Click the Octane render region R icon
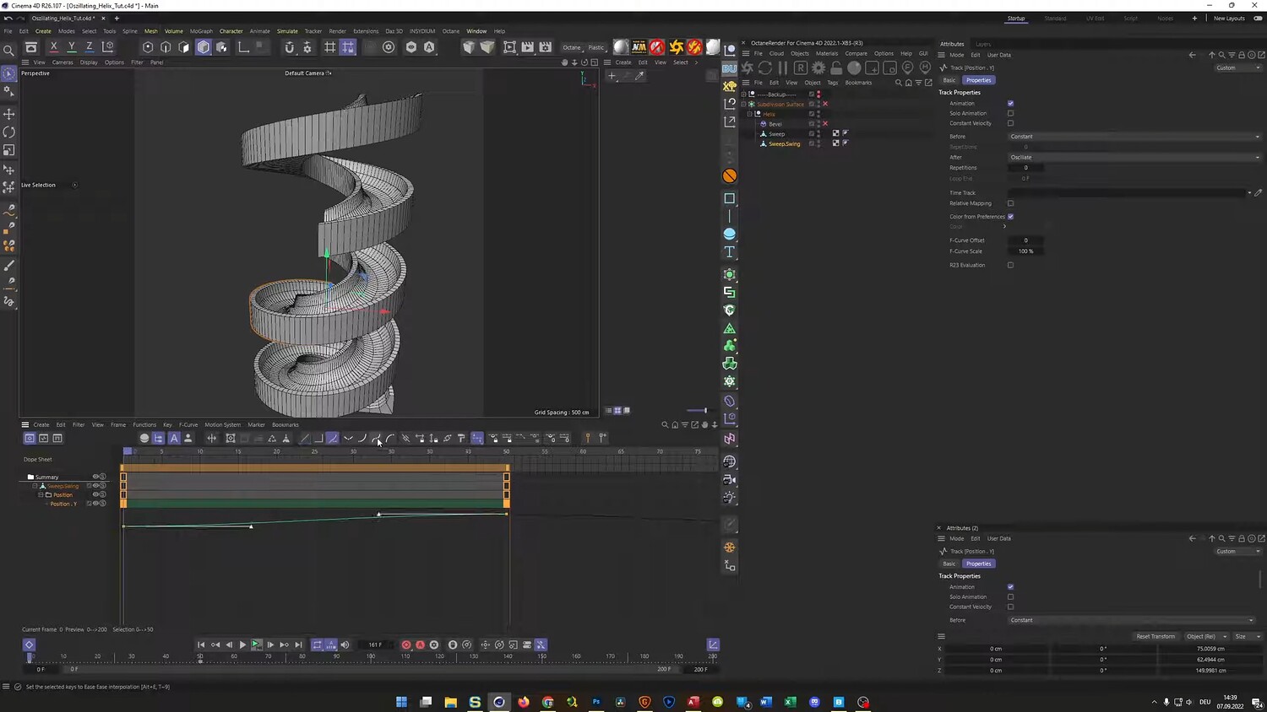This screenshot has width=1267, height=712. (800, 67)
